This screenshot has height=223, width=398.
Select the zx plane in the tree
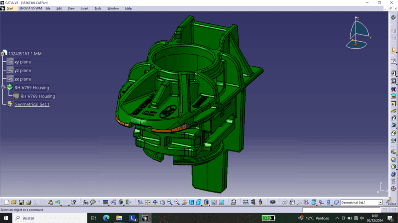(22, 79)
